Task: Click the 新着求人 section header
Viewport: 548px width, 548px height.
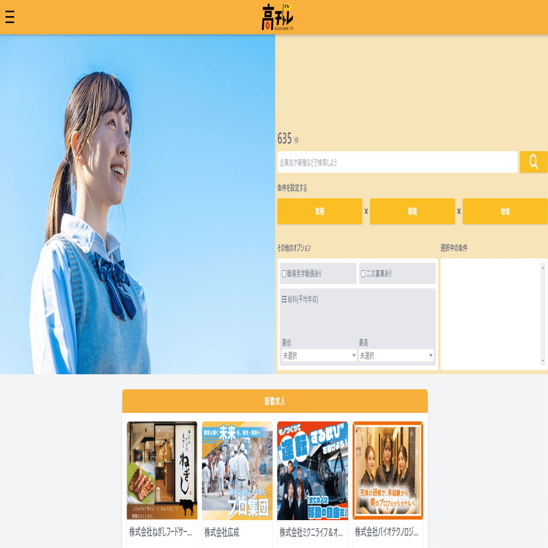Action: click(275, 401)
